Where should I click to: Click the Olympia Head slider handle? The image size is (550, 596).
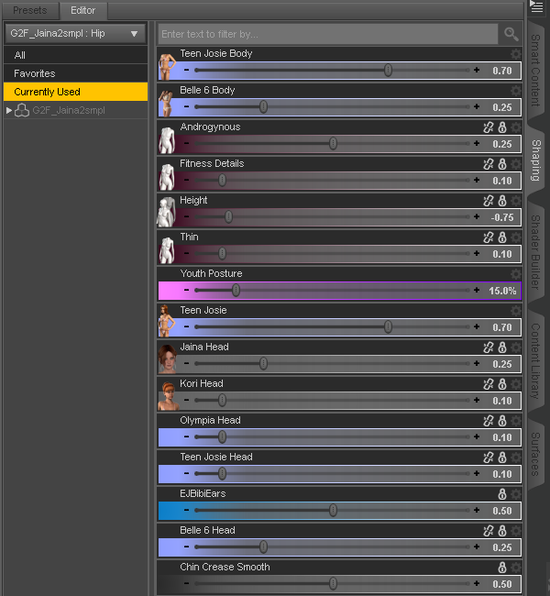[x=222, y=436]
